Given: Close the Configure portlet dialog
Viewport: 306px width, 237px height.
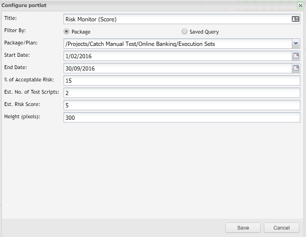Looking at the screenshot, I should pyautogui.click(x=300, y=5).
